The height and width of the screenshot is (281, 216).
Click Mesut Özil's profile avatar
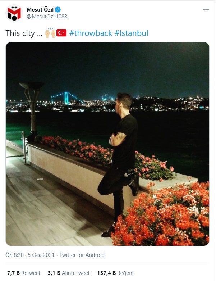tap(14, 13)
